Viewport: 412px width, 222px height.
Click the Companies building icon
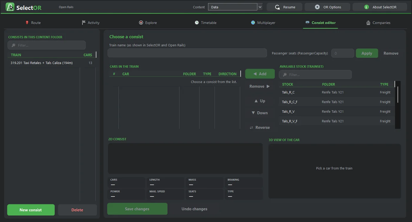pos(368,23)
